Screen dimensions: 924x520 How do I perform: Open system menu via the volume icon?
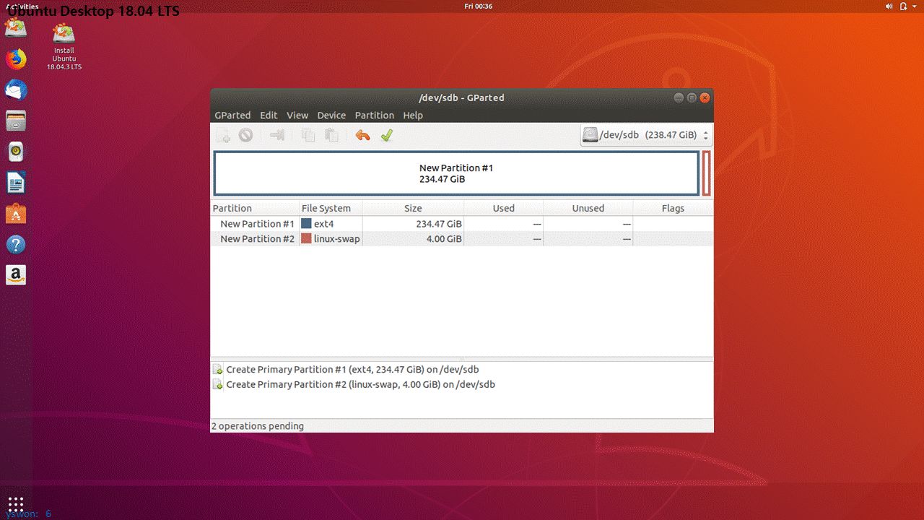(889, 6)
